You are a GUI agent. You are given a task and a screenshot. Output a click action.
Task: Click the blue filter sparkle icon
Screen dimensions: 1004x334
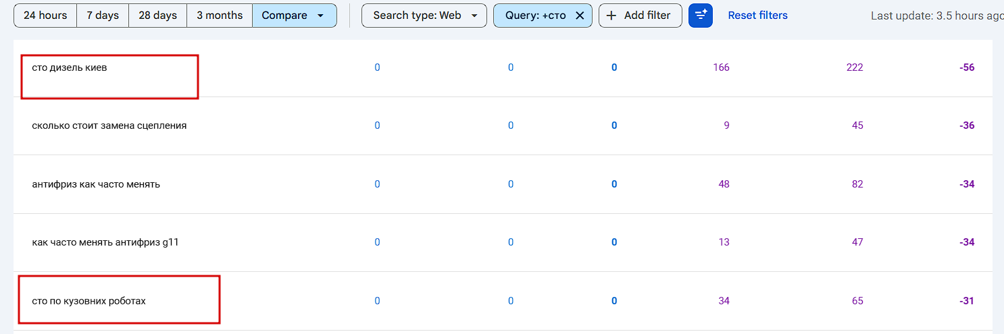click(x=701, y=16)
